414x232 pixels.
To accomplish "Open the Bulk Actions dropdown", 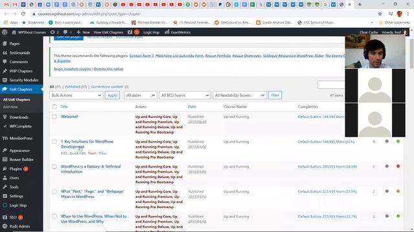I will click(76, 95).
